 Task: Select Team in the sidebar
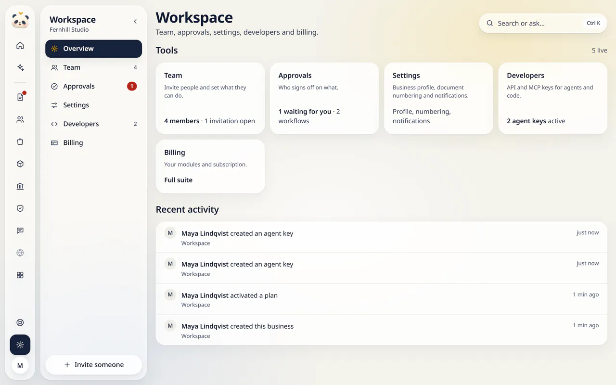[94, 67]
